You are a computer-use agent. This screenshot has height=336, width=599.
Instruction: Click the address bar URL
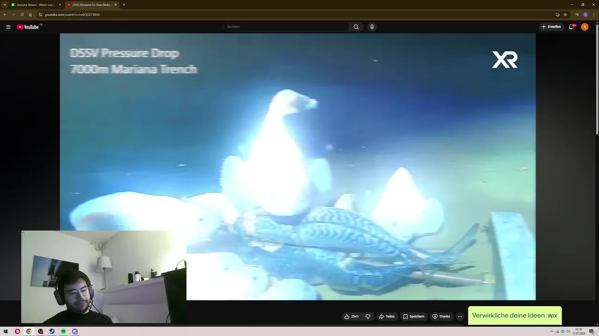(x=72, y=14)
